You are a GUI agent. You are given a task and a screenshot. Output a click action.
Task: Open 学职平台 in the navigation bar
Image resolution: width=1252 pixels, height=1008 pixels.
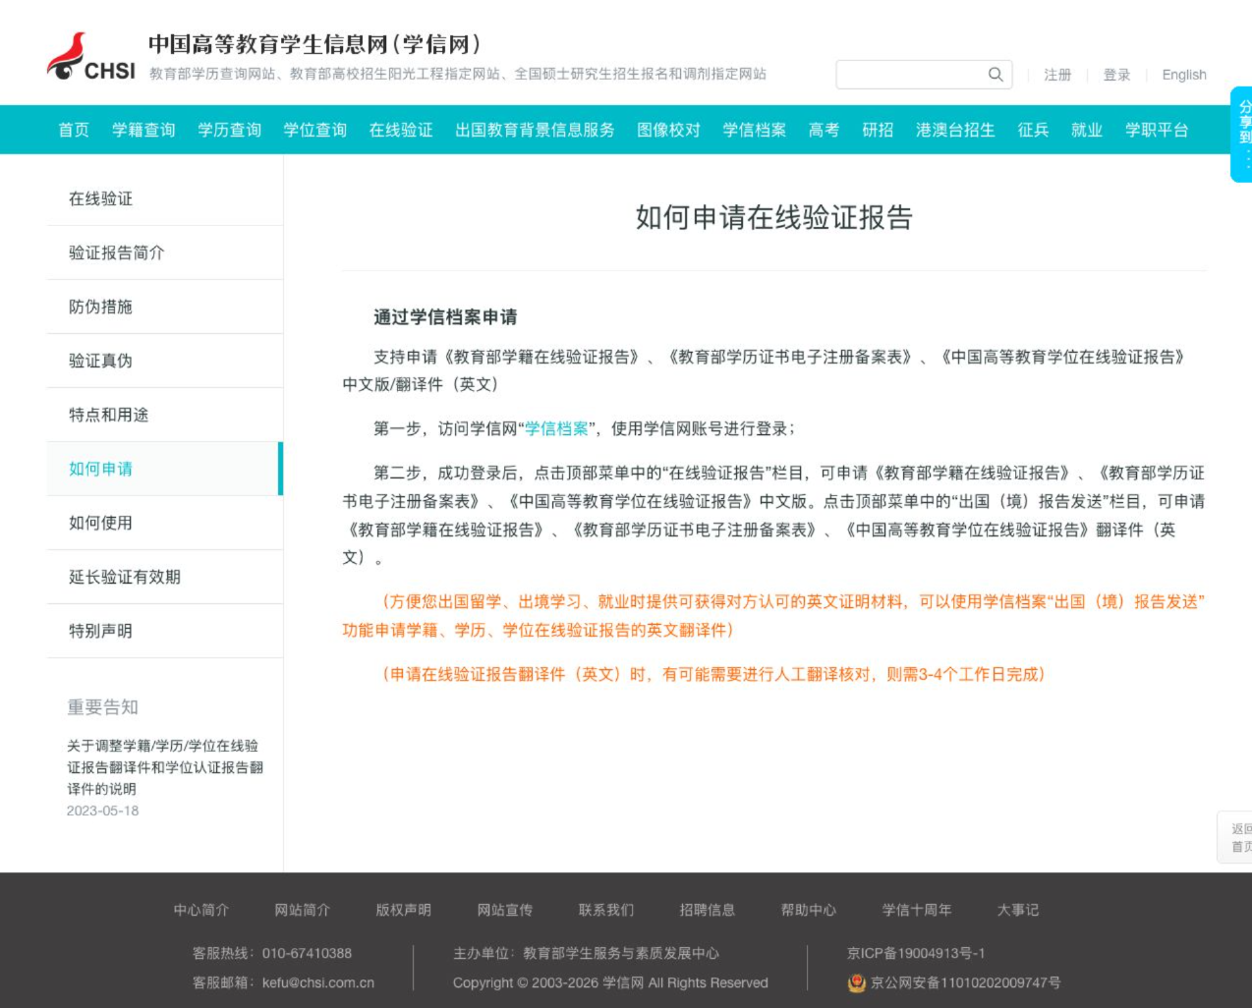[1157, 130]
